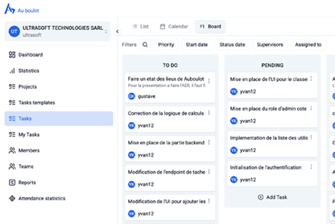
Task: Click the UT organization avatar
Action: (x=14, y=31)
